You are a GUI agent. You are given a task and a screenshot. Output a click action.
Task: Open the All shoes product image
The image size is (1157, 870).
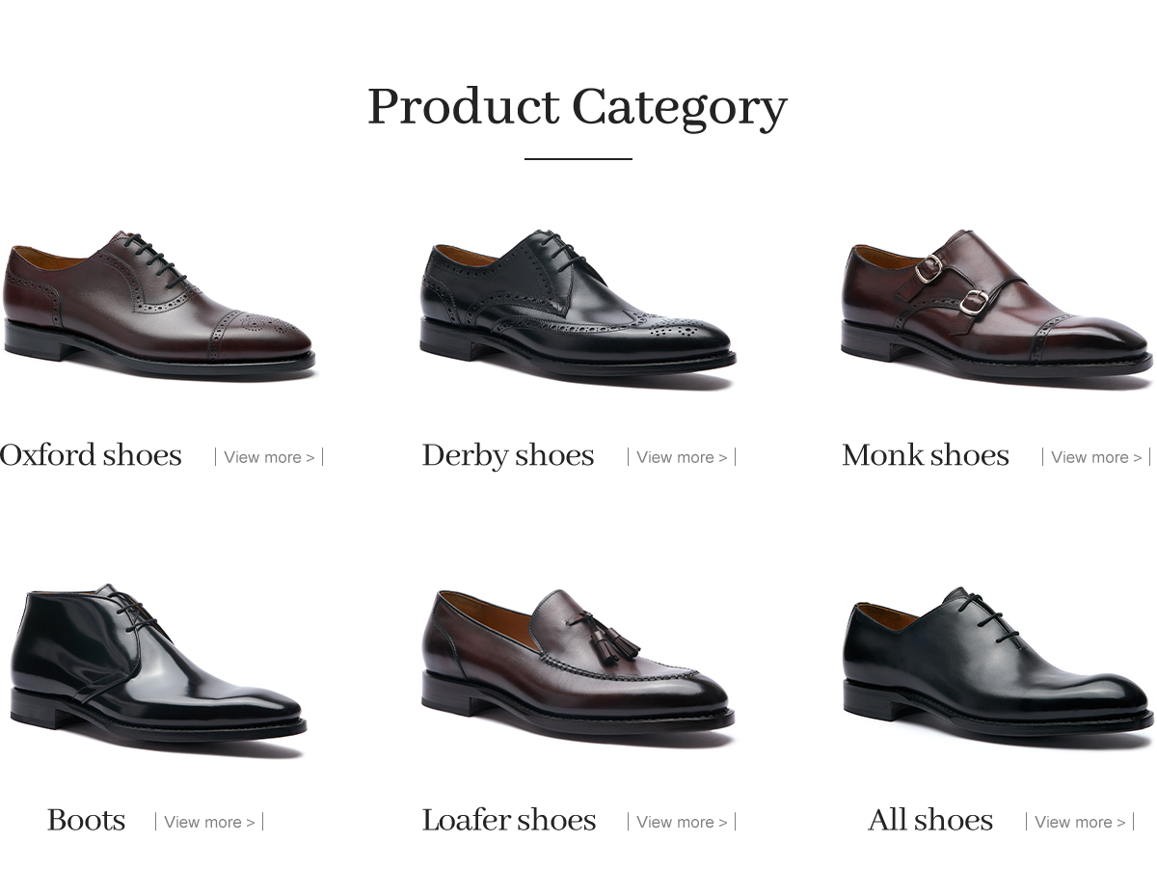pyautogui.click(x=998, y=664)
